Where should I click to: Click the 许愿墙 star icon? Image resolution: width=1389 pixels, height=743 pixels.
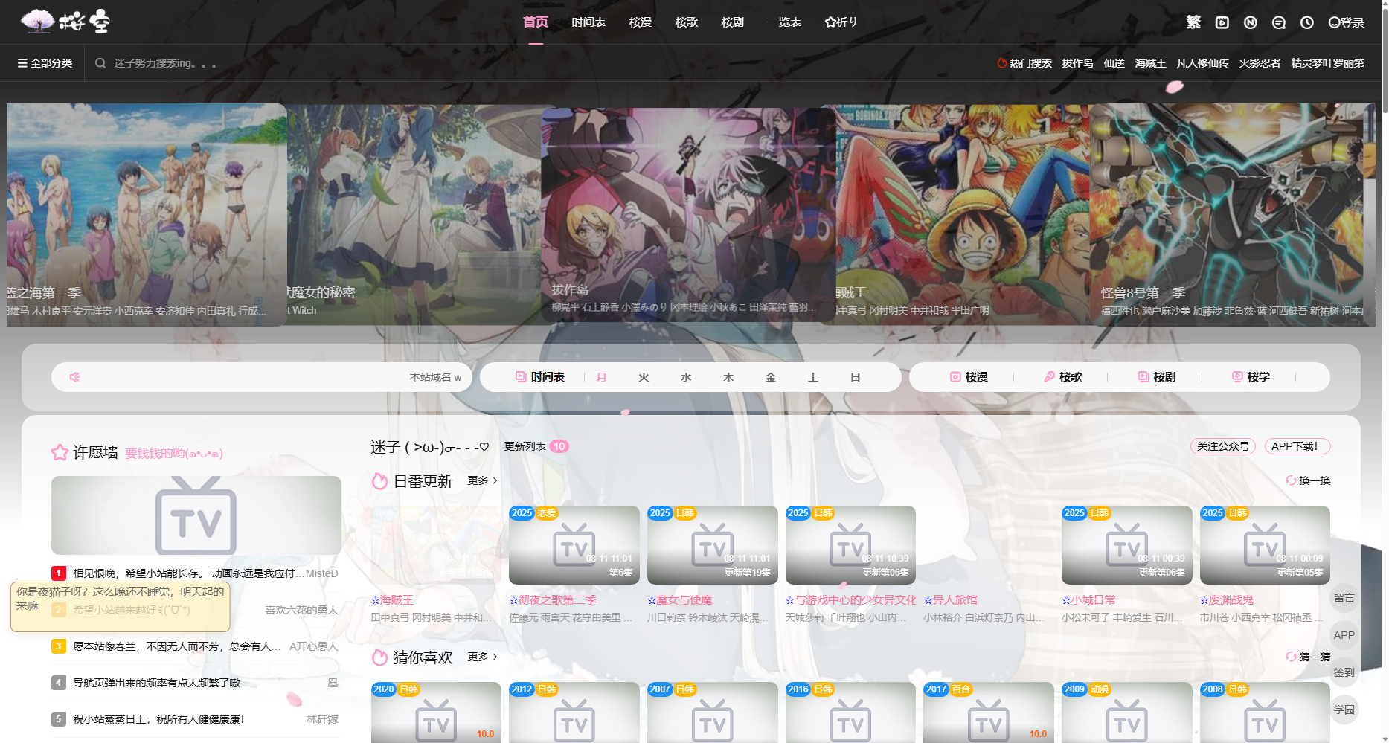tap(60, 452)
